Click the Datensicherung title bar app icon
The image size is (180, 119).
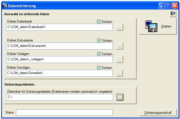[x=5, y=5]
